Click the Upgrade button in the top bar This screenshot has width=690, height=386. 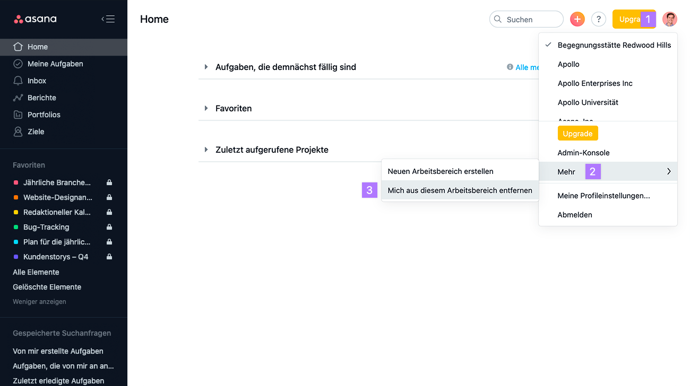[634, 19]
